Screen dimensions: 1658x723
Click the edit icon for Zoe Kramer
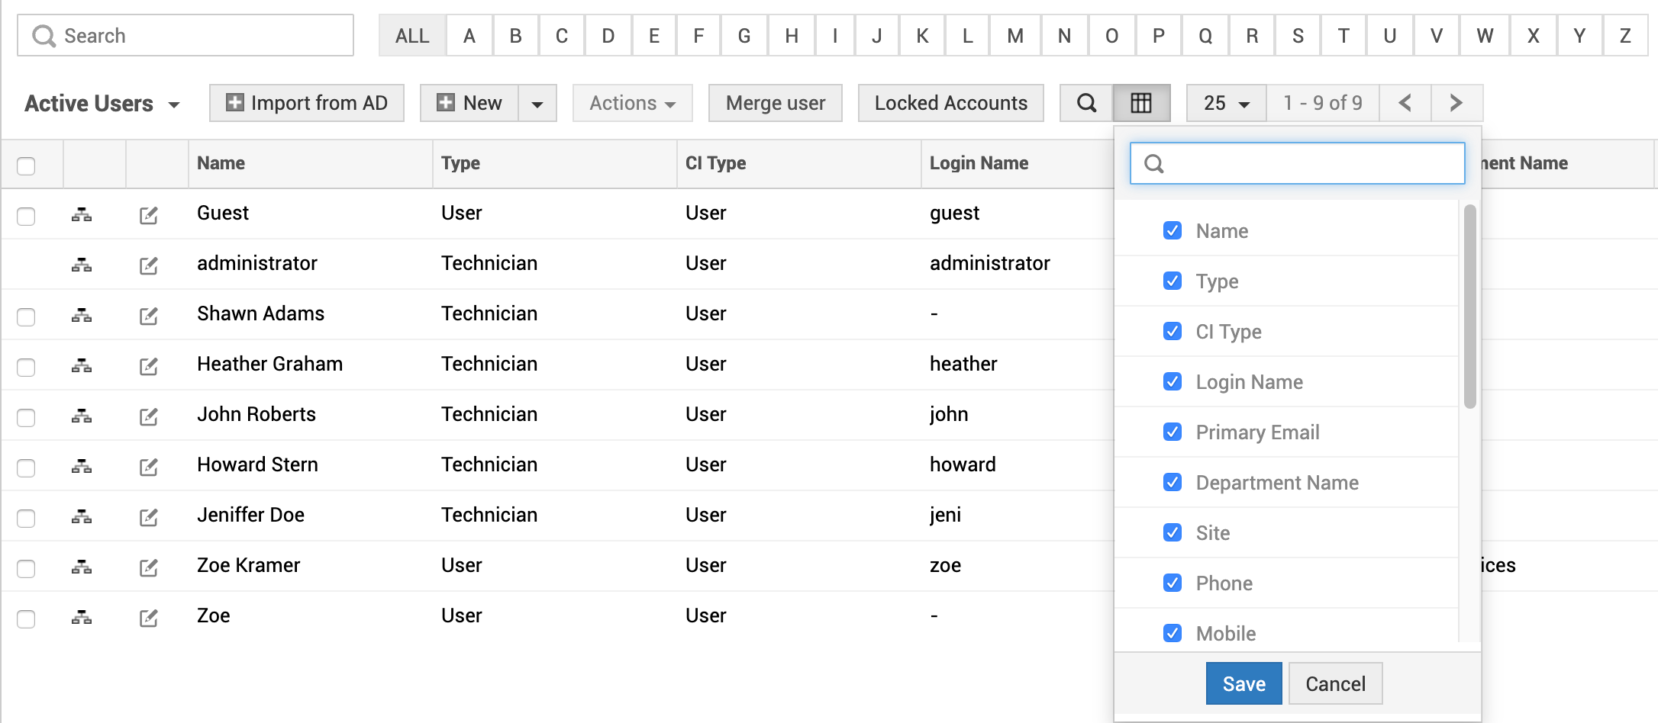pos(149,567)
